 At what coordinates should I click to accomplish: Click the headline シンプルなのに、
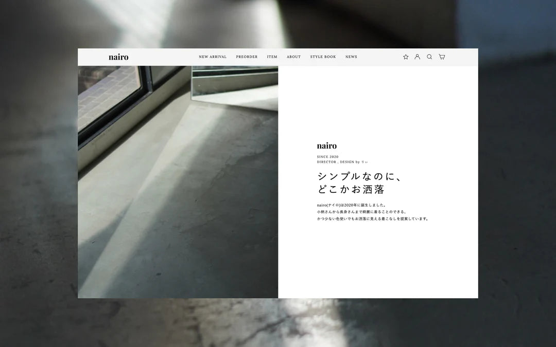(x=359, y=176)
